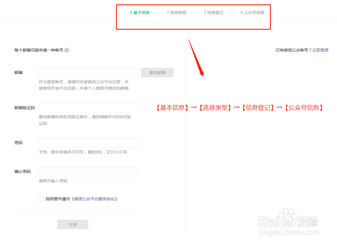Select the hint starting 作为登录帐号，请填写
Image resolution: width=337 pixels, height=244 pixels.
coord(84,85)
